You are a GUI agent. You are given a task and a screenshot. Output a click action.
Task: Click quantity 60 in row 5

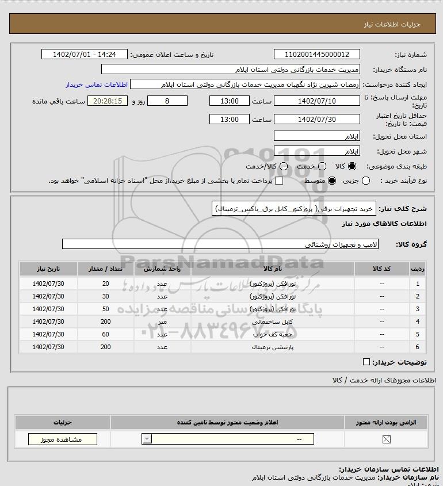click(x=105, y=334)
